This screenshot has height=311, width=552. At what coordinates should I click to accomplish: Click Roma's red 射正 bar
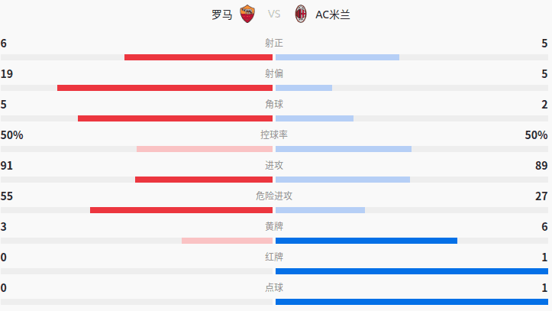[199, 57]
